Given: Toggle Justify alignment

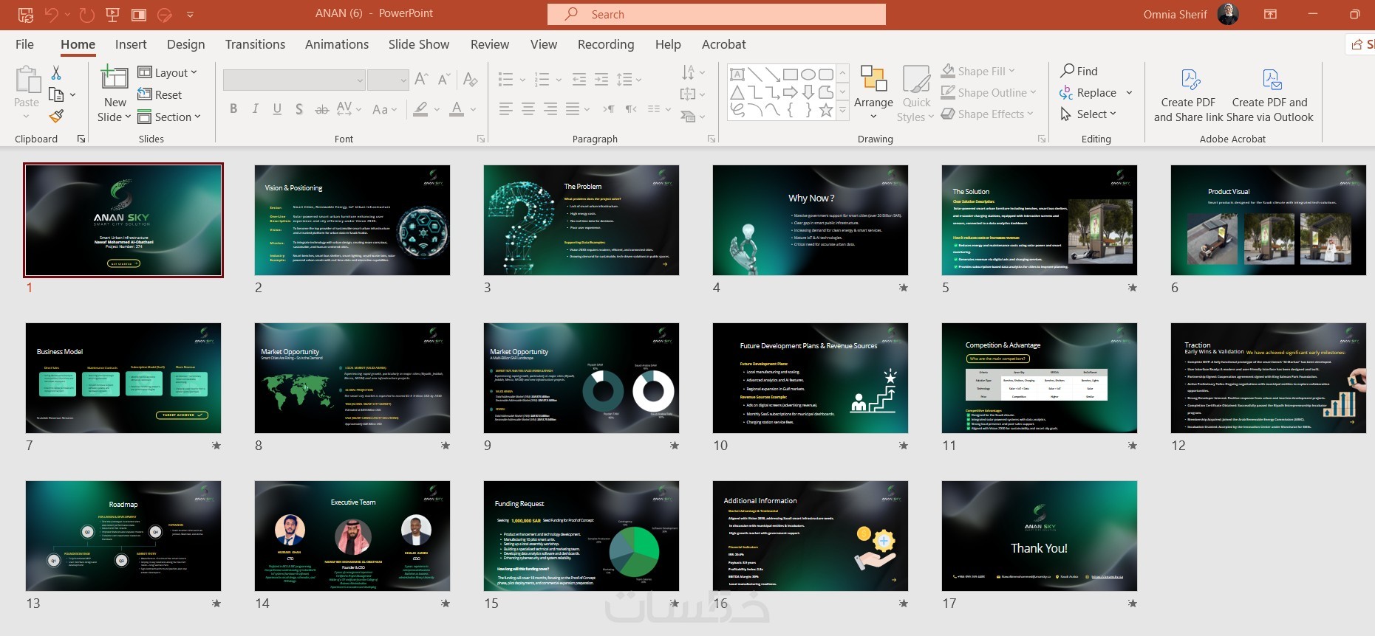Looking at the screenshot, I should click(x=573, y=109).
